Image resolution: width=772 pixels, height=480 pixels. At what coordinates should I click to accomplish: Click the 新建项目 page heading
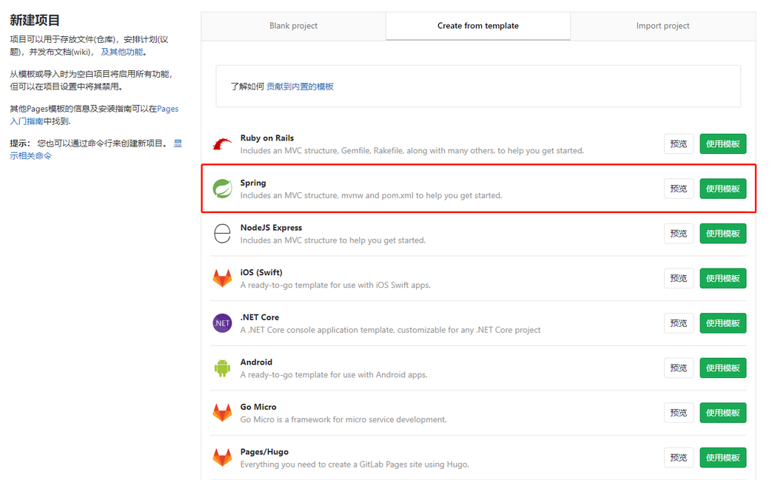tap(35, 20)
